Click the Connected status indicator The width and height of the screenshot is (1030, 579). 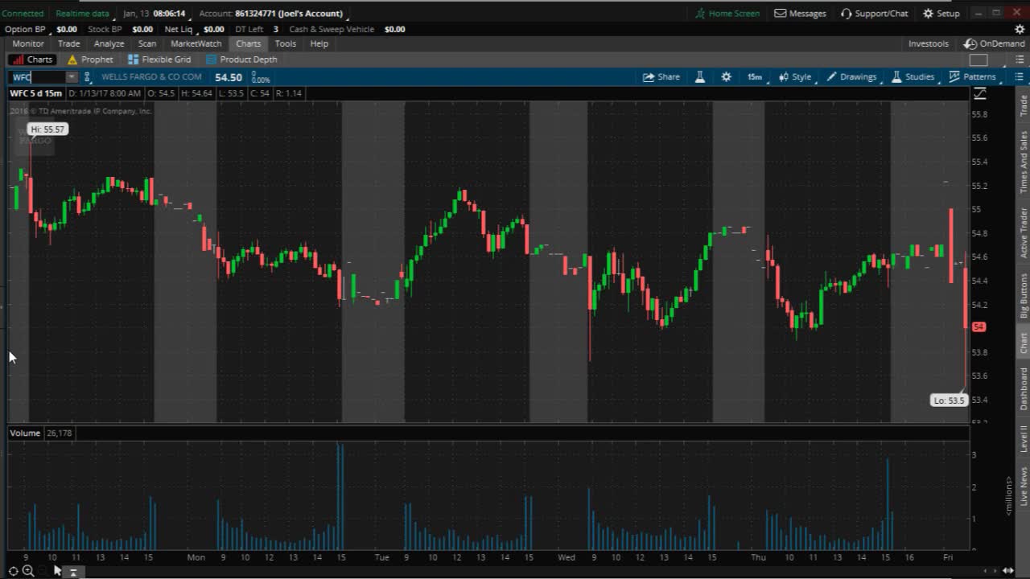23,14
